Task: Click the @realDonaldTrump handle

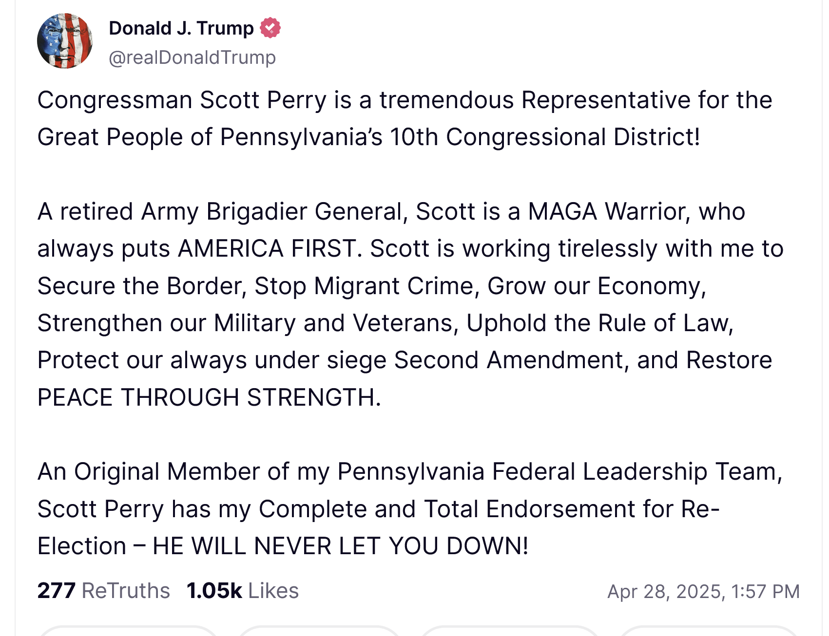Action: coord(192,57)
